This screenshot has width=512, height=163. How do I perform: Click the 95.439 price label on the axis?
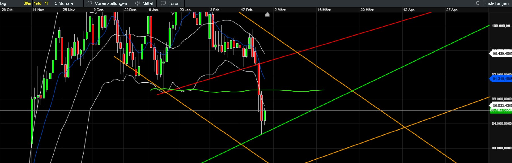point(501,53)
